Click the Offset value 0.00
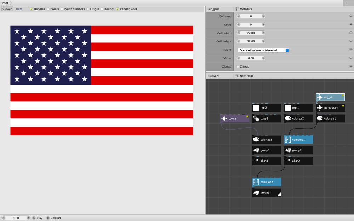 pyautogui.click(x=251, y=58)
